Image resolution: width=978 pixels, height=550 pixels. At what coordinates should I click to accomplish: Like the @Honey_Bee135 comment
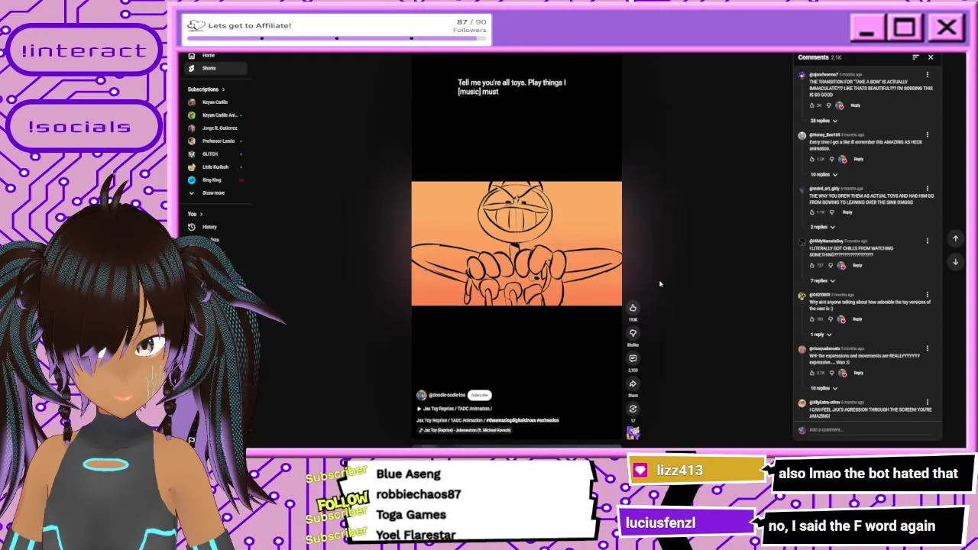click(x=812, y=159)
